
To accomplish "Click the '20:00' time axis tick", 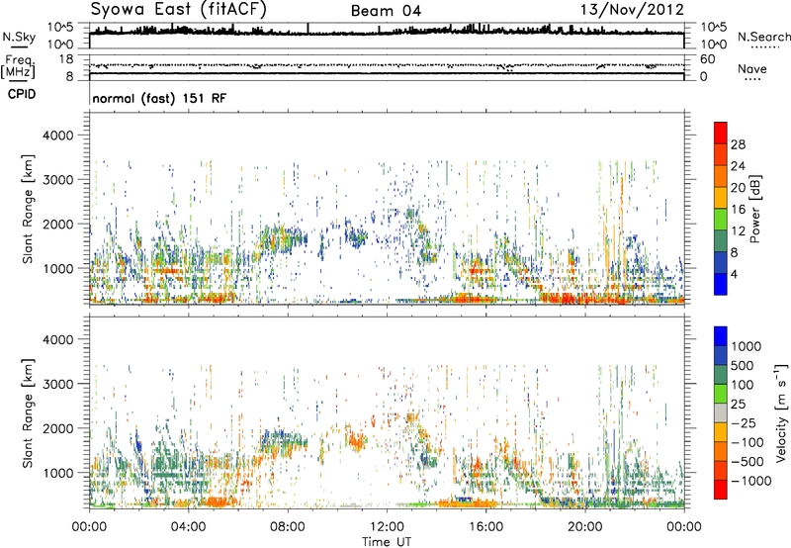I will pyautogui.click(x=585, y=527).
